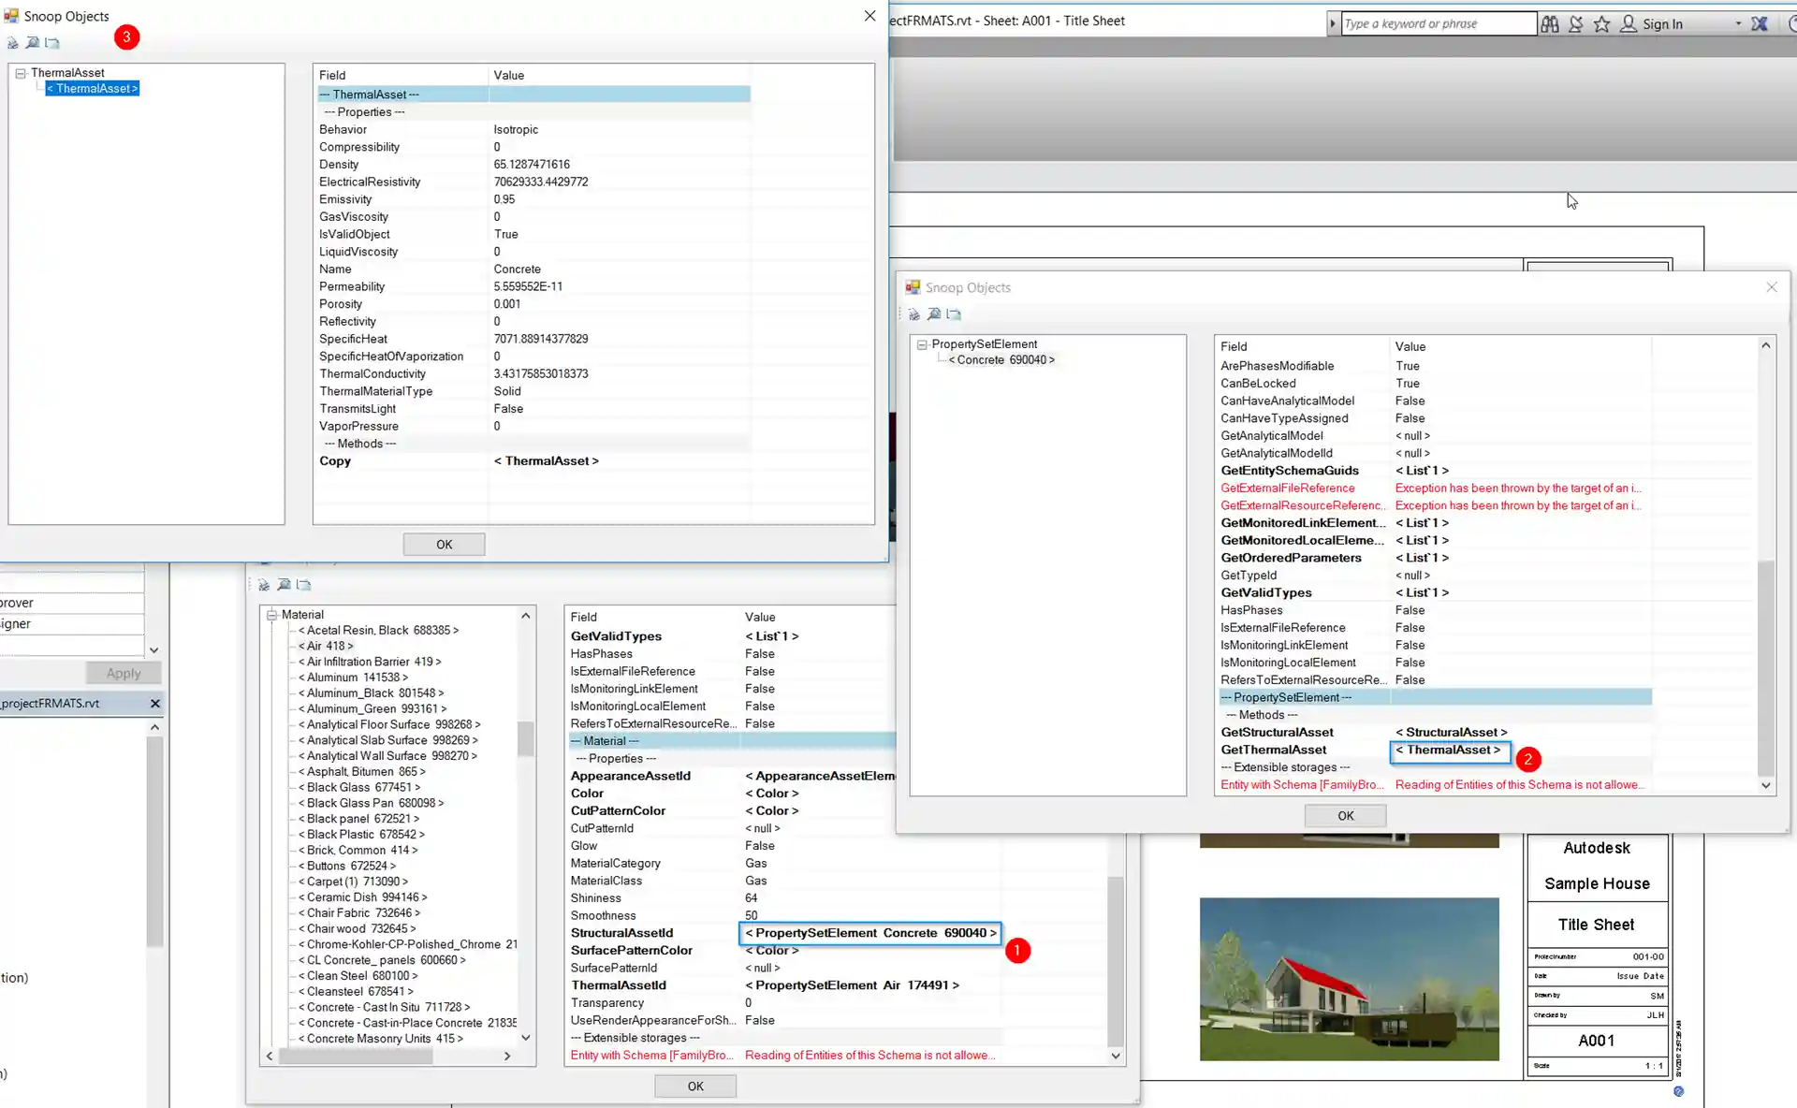Viewport: 1797px width, 1108px height.
Task: Collapse the PropertySetElement tree node
Action: click(923, 343)
